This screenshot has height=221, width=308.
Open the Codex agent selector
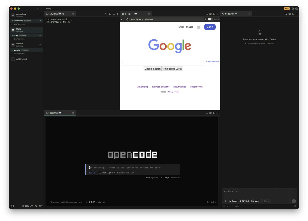233,201
